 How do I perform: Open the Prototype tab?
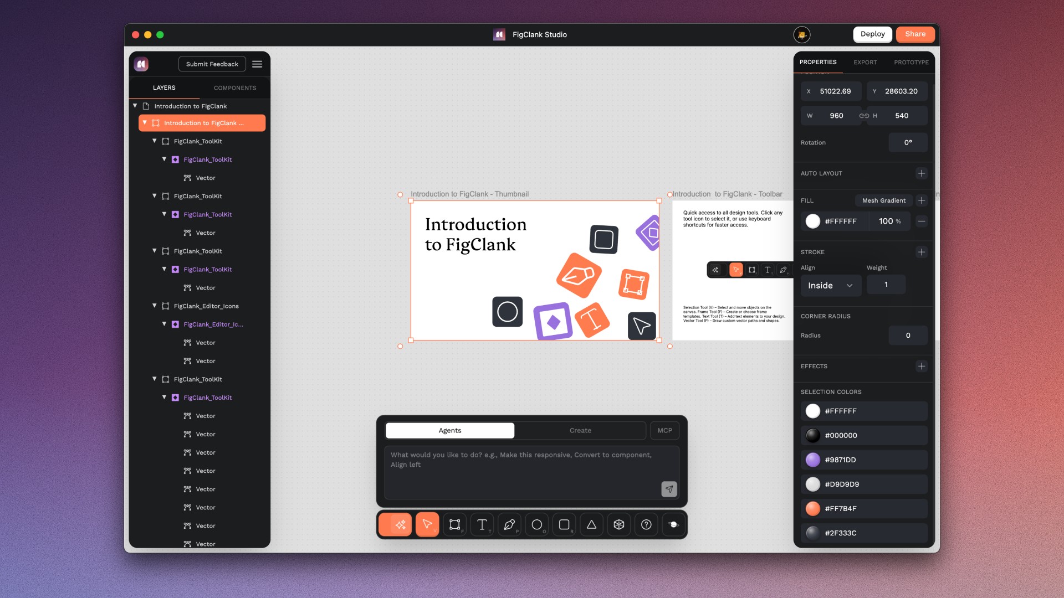911,62
